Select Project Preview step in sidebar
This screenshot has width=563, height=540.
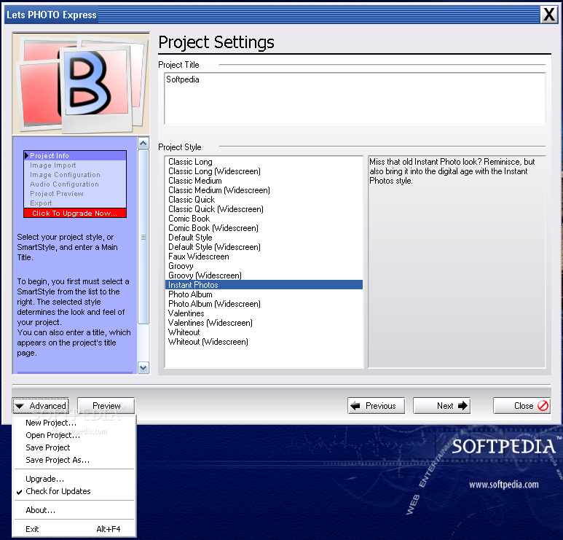[75, 194]
